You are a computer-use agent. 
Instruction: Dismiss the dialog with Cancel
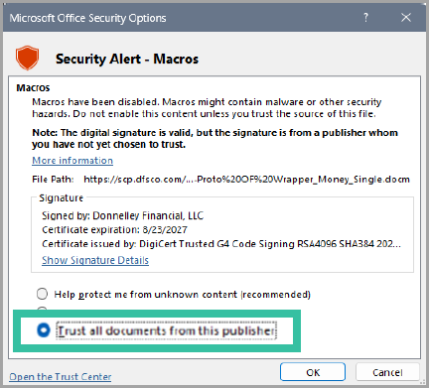tap(387, 372)
